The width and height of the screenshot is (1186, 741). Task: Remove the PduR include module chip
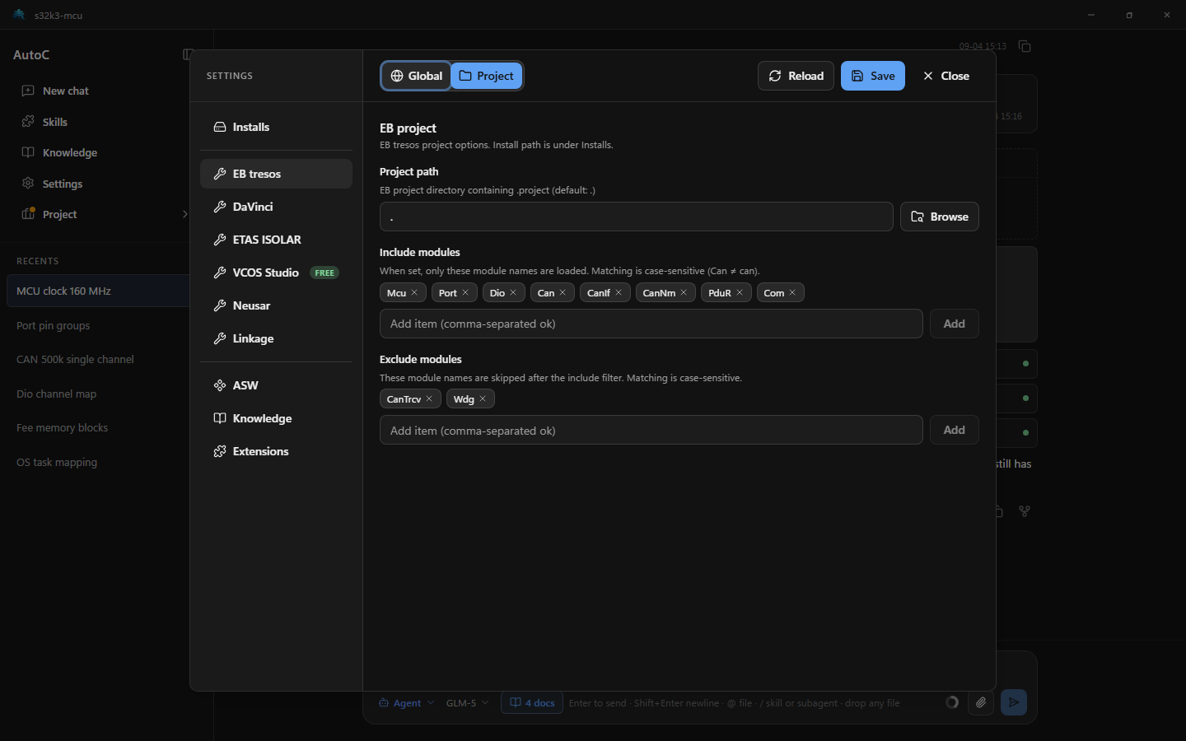pyautogui.click(x=740, y=292)
